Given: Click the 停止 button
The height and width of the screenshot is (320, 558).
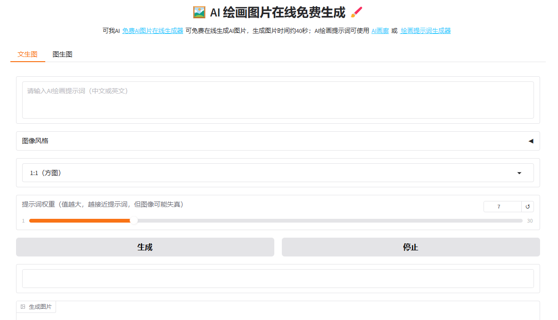Looking at the screenshot, I should 410,247.
